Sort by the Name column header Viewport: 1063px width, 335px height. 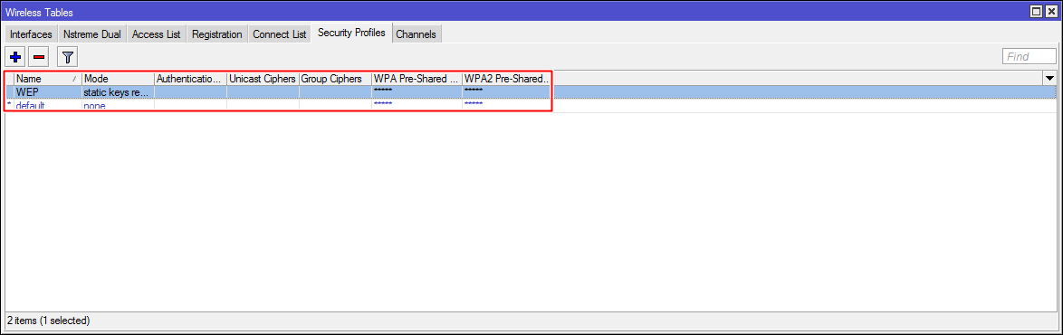[47, 79]
